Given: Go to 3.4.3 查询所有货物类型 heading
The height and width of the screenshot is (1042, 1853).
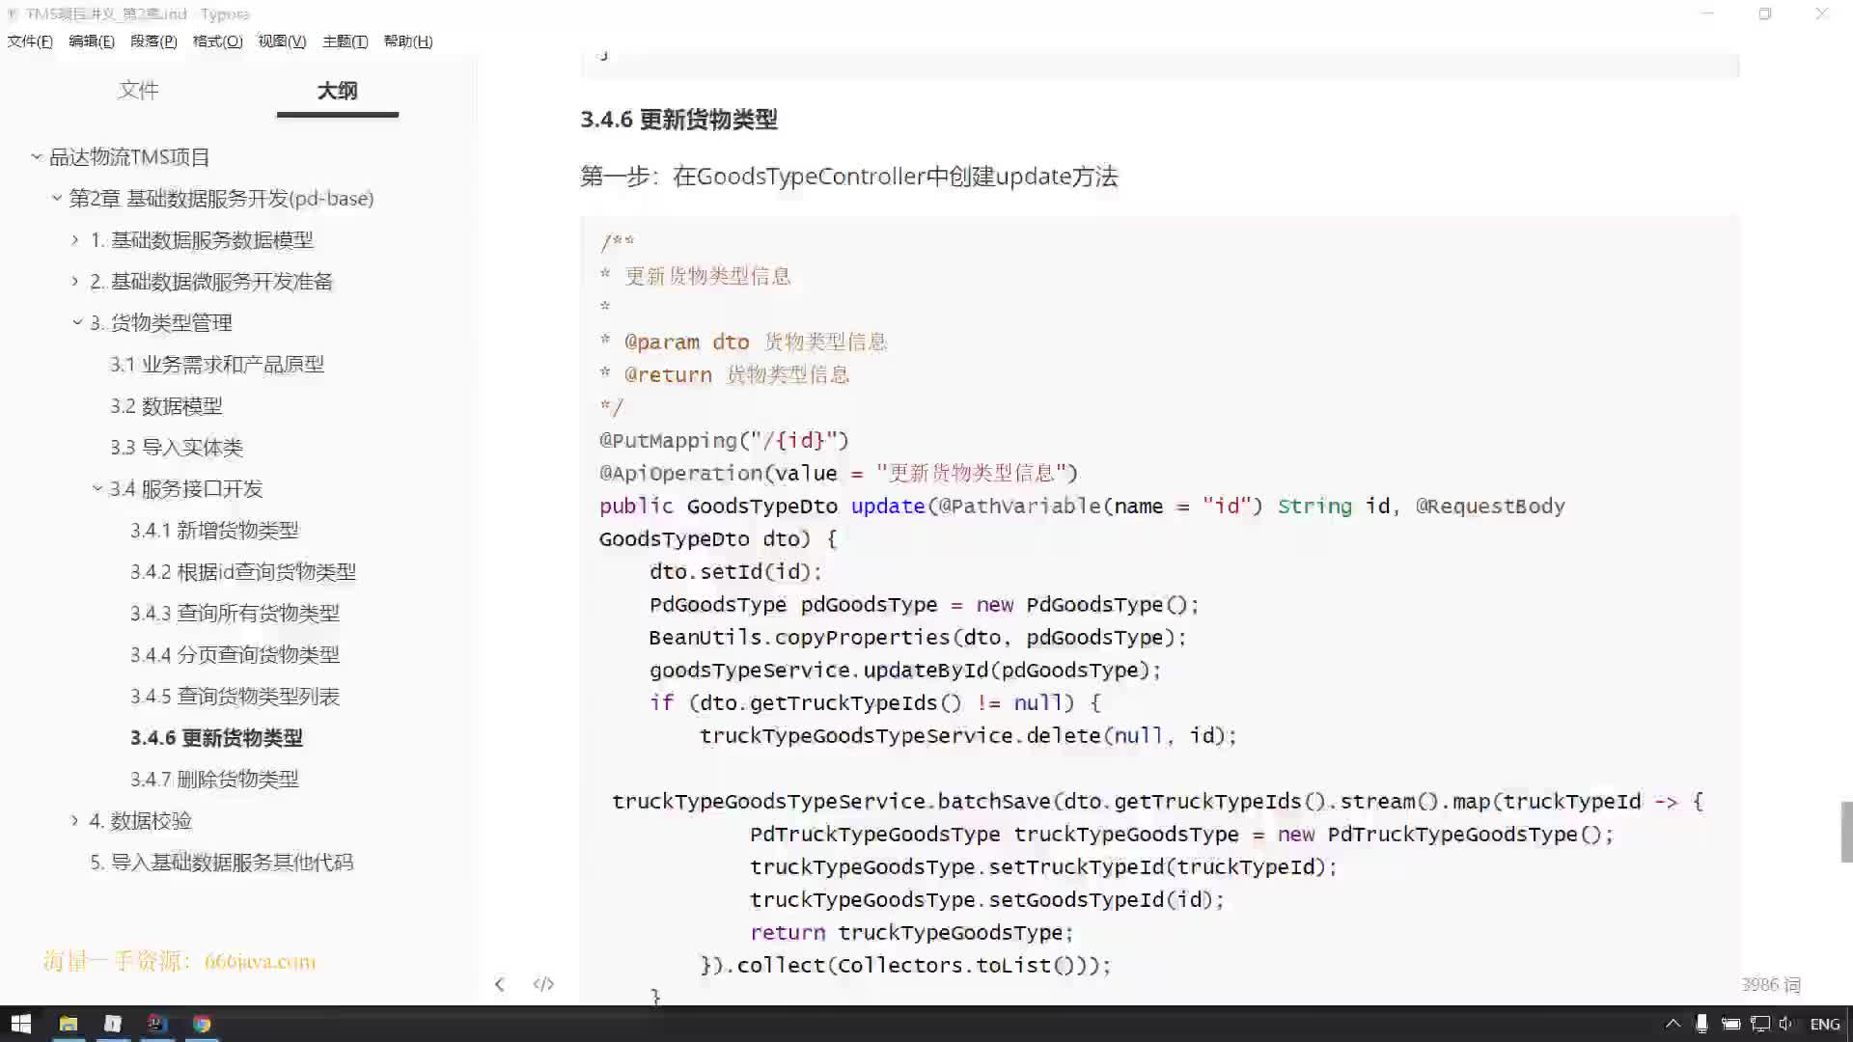Looking at the screenshot, I should click(235, 613).
